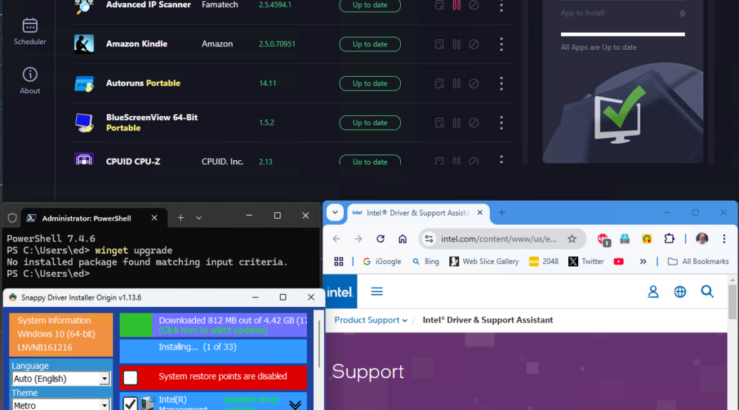Toggle the red pause icon for Advanced IP Scanner

(x=456, y=5)
